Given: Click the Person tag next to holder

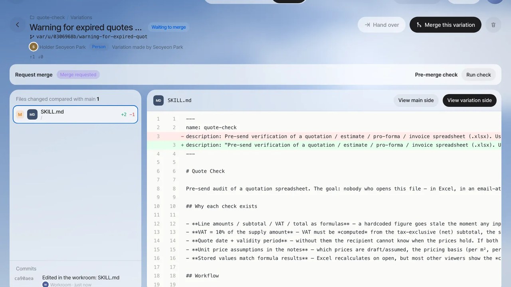Looking at the screenshot, I should coord(99,47).
